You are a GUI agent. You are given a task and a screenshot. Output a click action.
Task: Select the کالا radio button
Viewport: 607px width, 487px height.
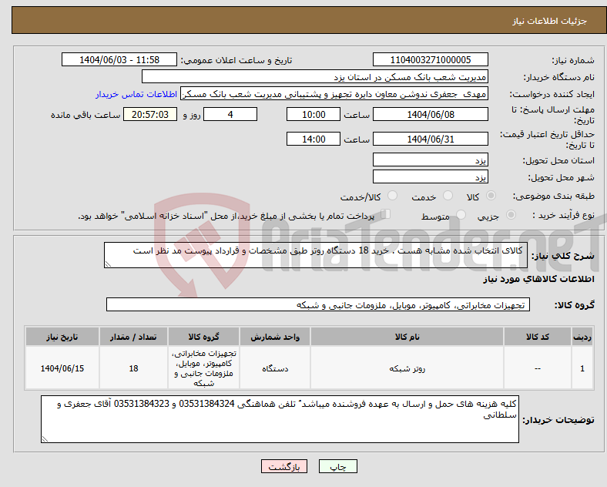(x=491, y=196)
